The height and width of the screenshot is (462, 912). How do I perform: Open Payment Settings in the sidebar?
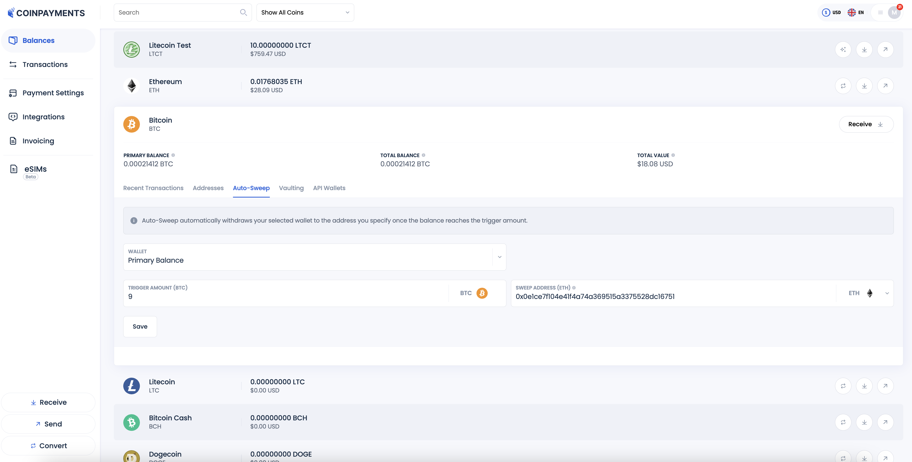(53, 93)
